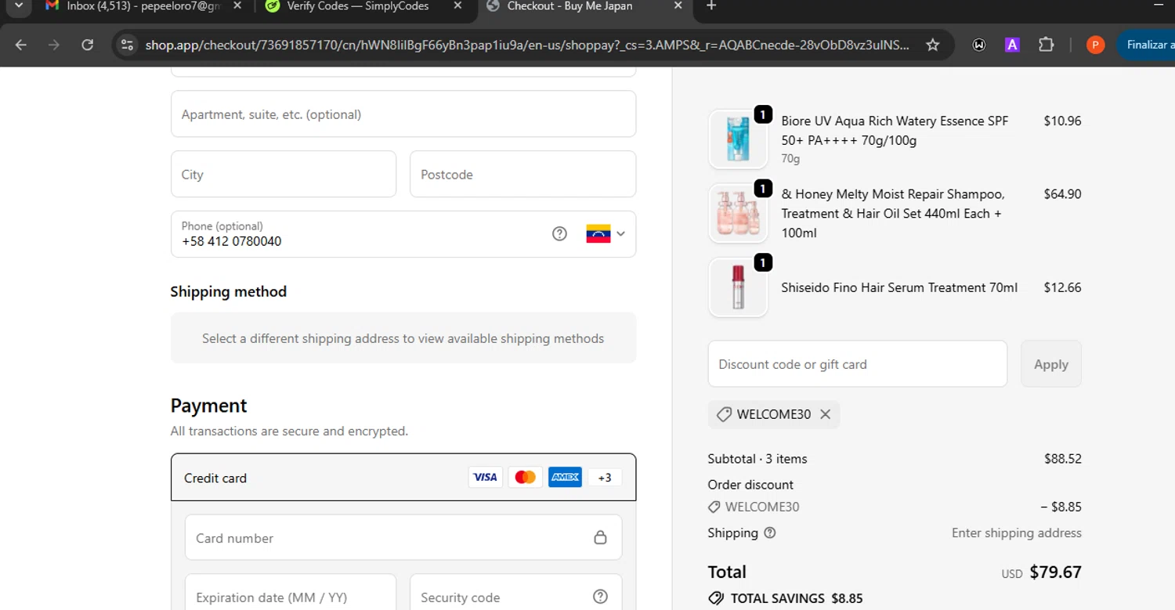Click the Visa card logo
Screen dimensions: 1175x610
point(485,477)
